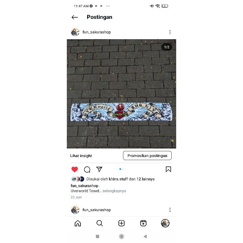Open the Search tab magnifier icon

pyautogui.click(x=100, y=223)
